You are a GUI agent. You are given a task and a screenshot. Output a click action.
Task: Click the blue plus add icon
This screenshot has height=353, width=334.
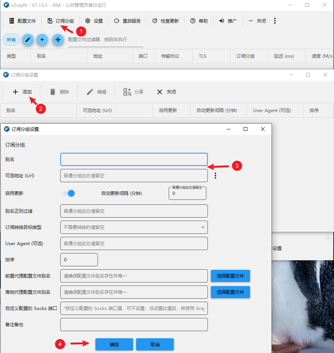tap(42, 40)
